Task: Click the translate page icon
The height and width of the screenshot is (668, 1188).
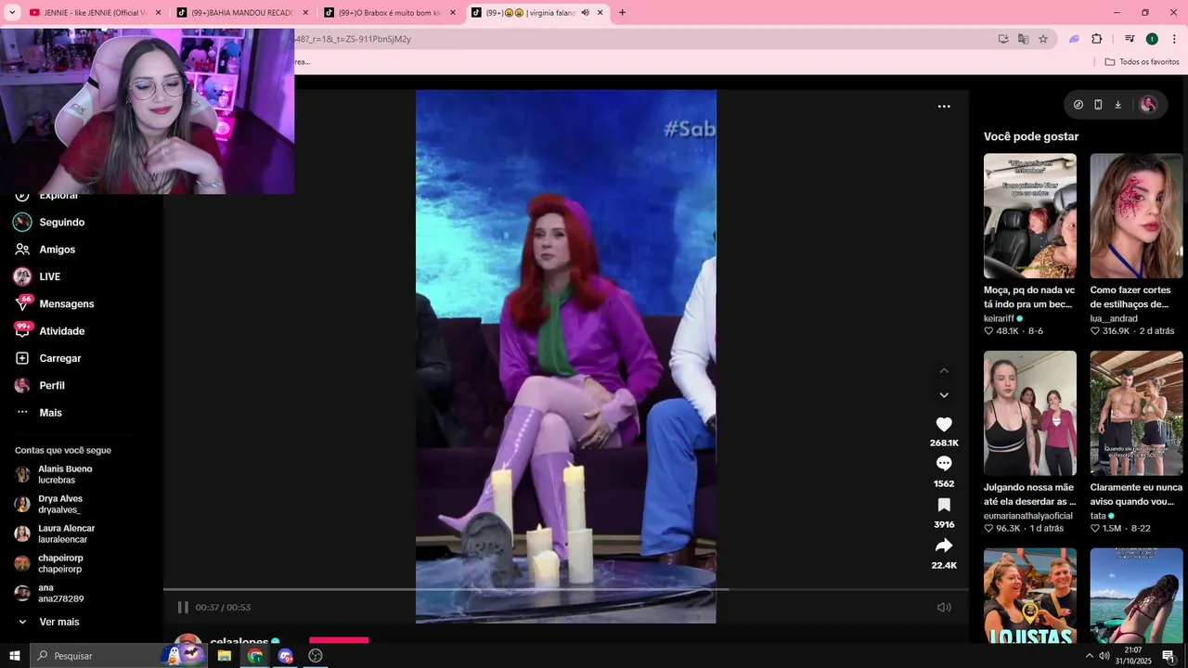Action: [1023, 39]
